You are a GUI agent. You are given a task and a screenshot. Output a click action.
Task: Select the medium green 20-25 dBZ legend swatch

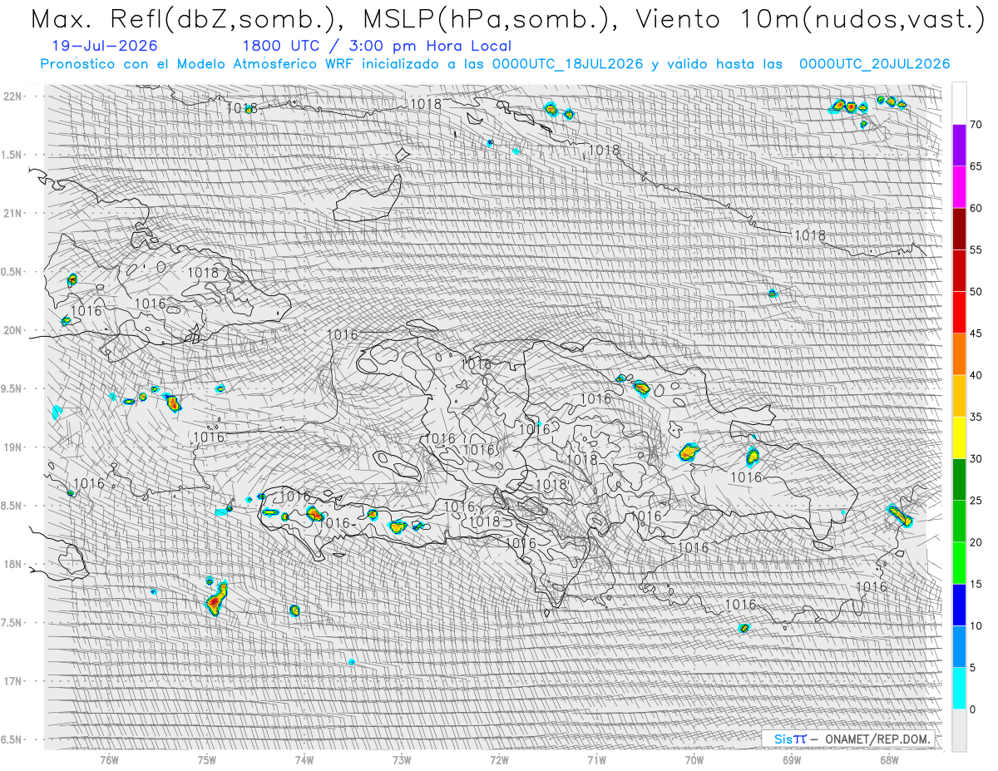click(959, 521)
